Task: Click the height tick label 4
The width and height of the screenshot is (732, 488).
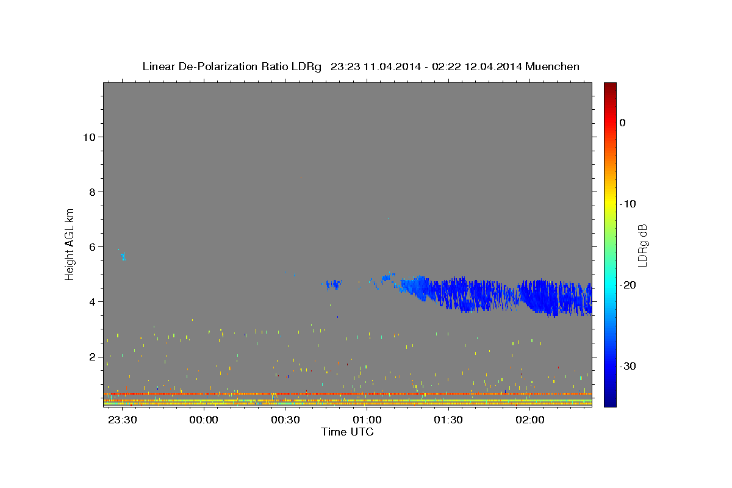Action: tap(92, 301)
